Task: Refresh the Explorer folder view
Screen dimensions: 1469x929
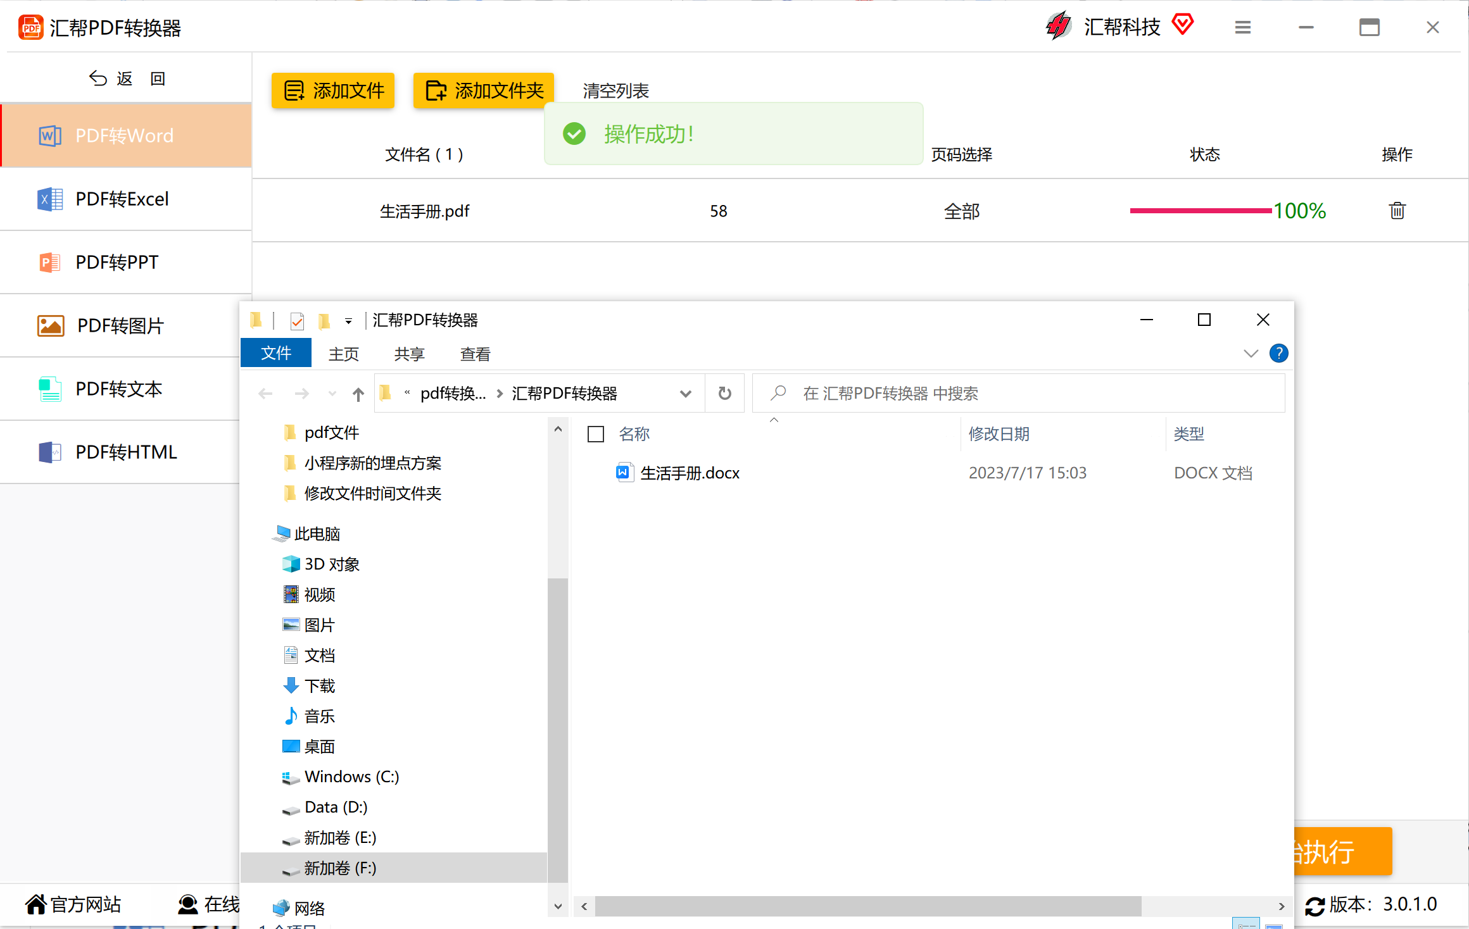Action: [725, 394]
